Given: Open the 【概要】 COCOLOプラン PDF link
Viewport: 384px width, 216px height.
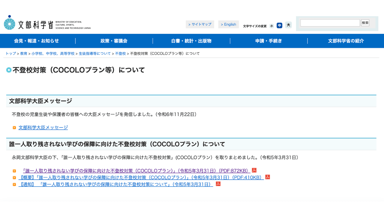Looking at the screenshot, I should (x=141, y=177).
